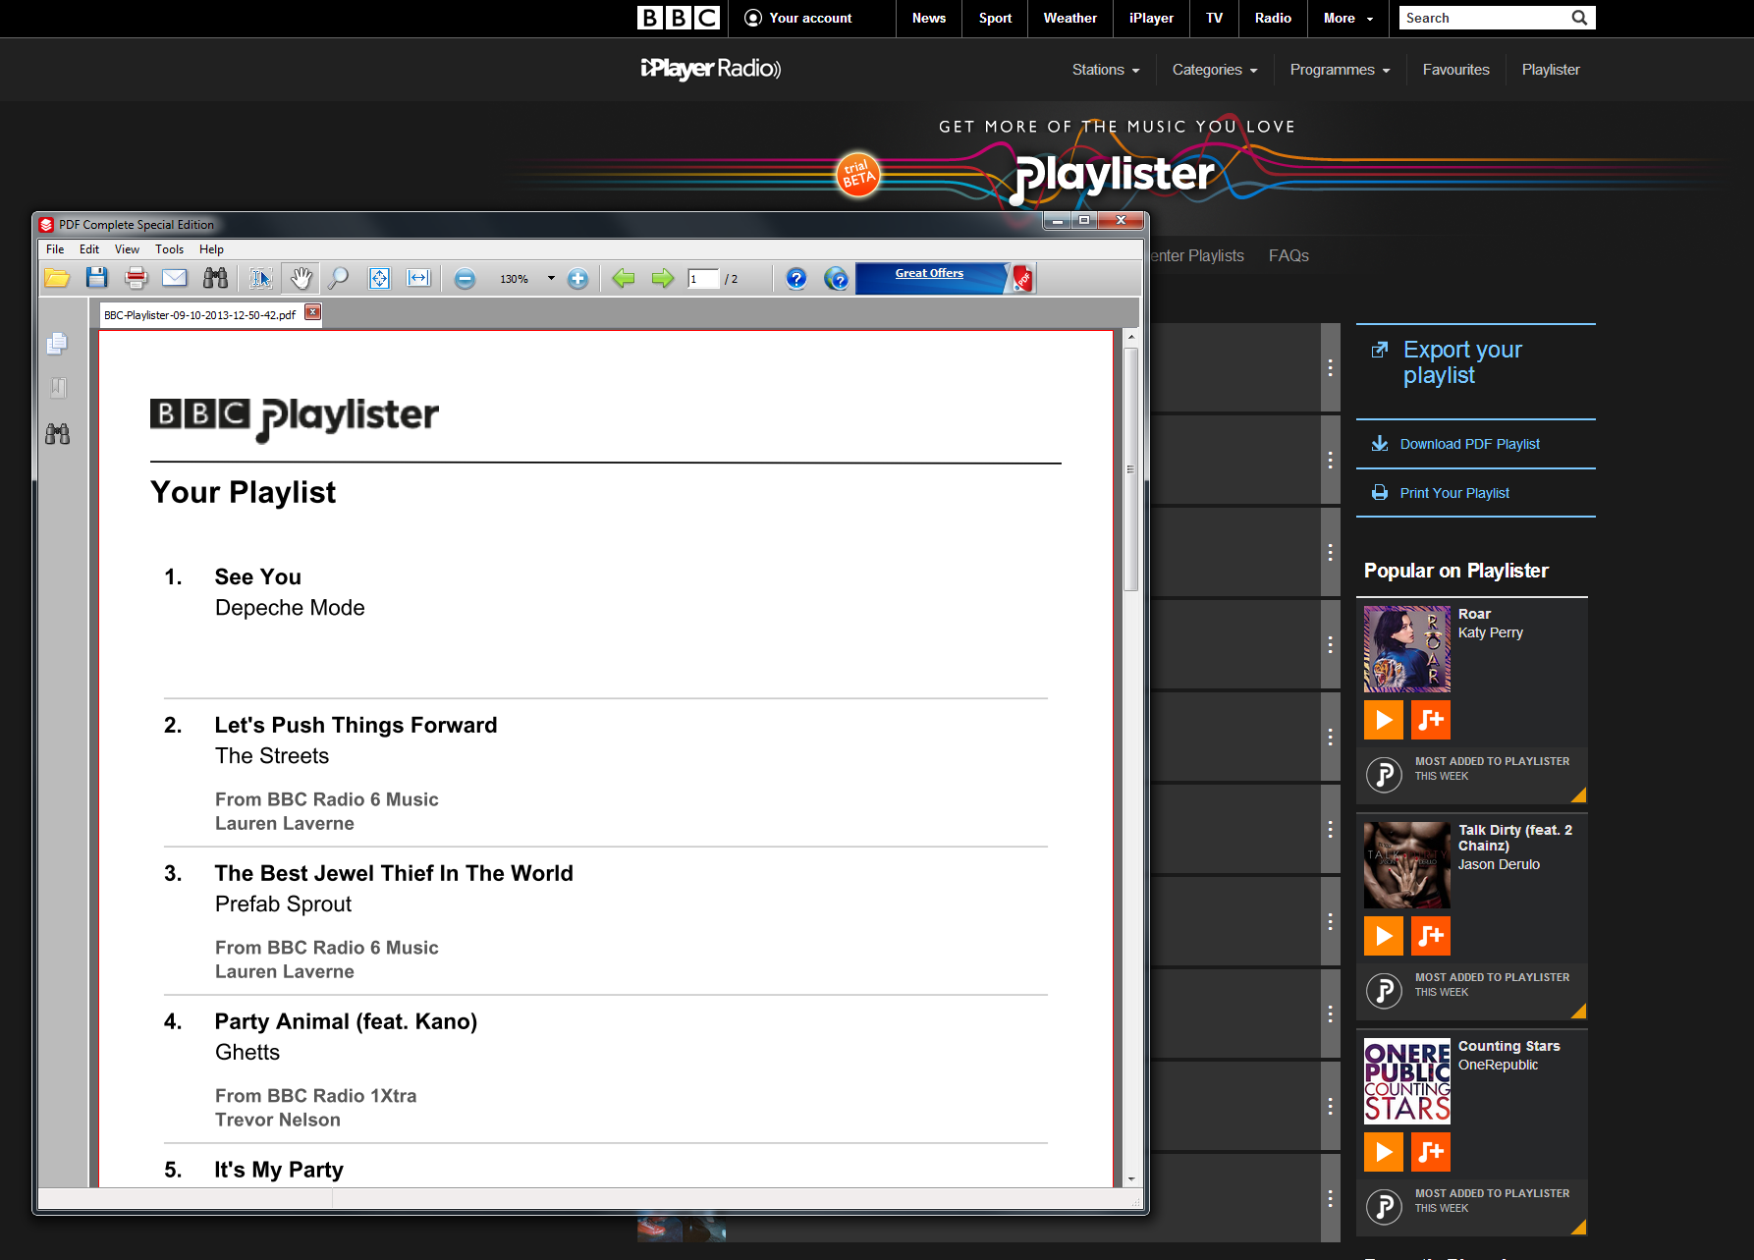Close the BBC-Playlister PDF tab
Image resolution: width=1754 pixels, height=1260 pixels.
tap(312, 312)
